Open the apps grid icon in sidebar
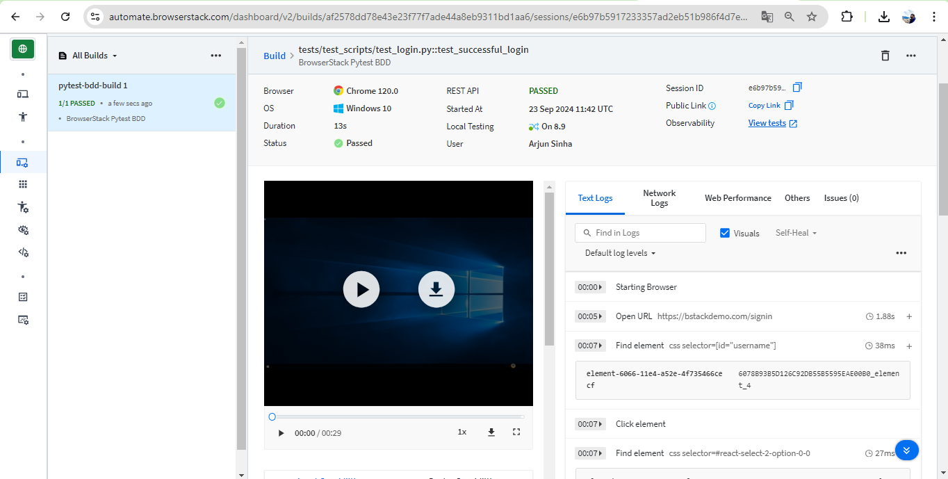Viewport: 948px width, 479px height. tap(23, 184)
